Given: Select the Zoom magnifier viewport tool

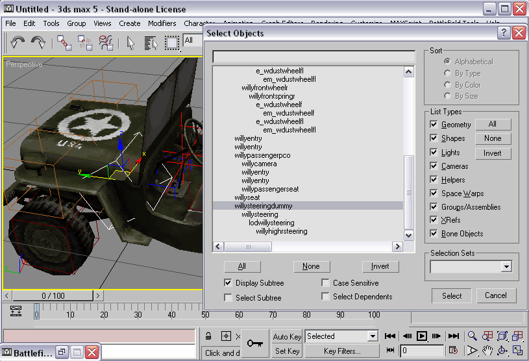Looking at the screenshot, I should (473, 336).
